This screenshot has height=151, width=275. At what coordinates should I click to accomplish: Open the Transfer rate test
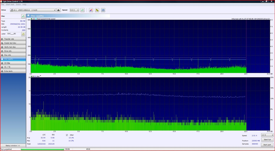pos(13,39)
